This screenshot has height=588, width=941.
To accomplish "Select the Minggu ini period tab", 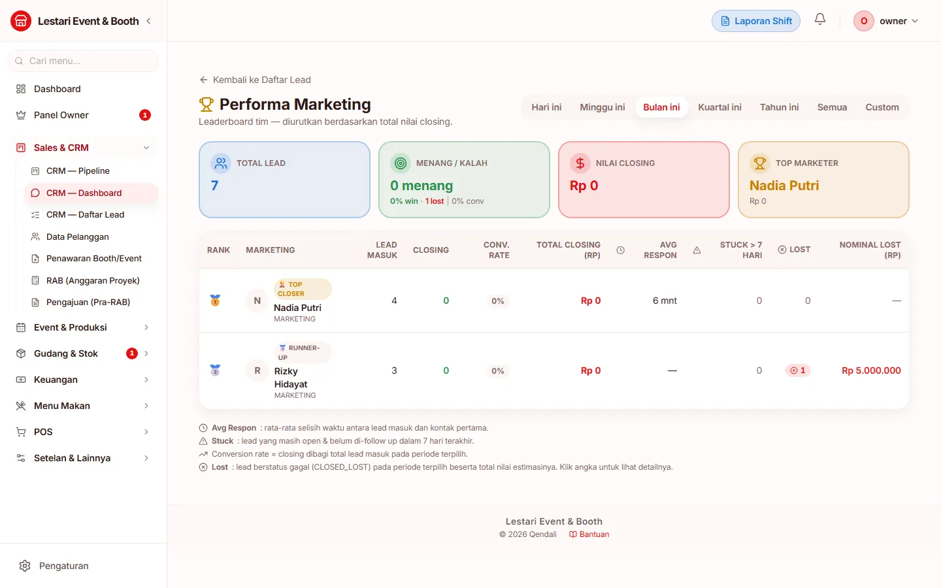I will pyautogui.click(x=603, y=107).
